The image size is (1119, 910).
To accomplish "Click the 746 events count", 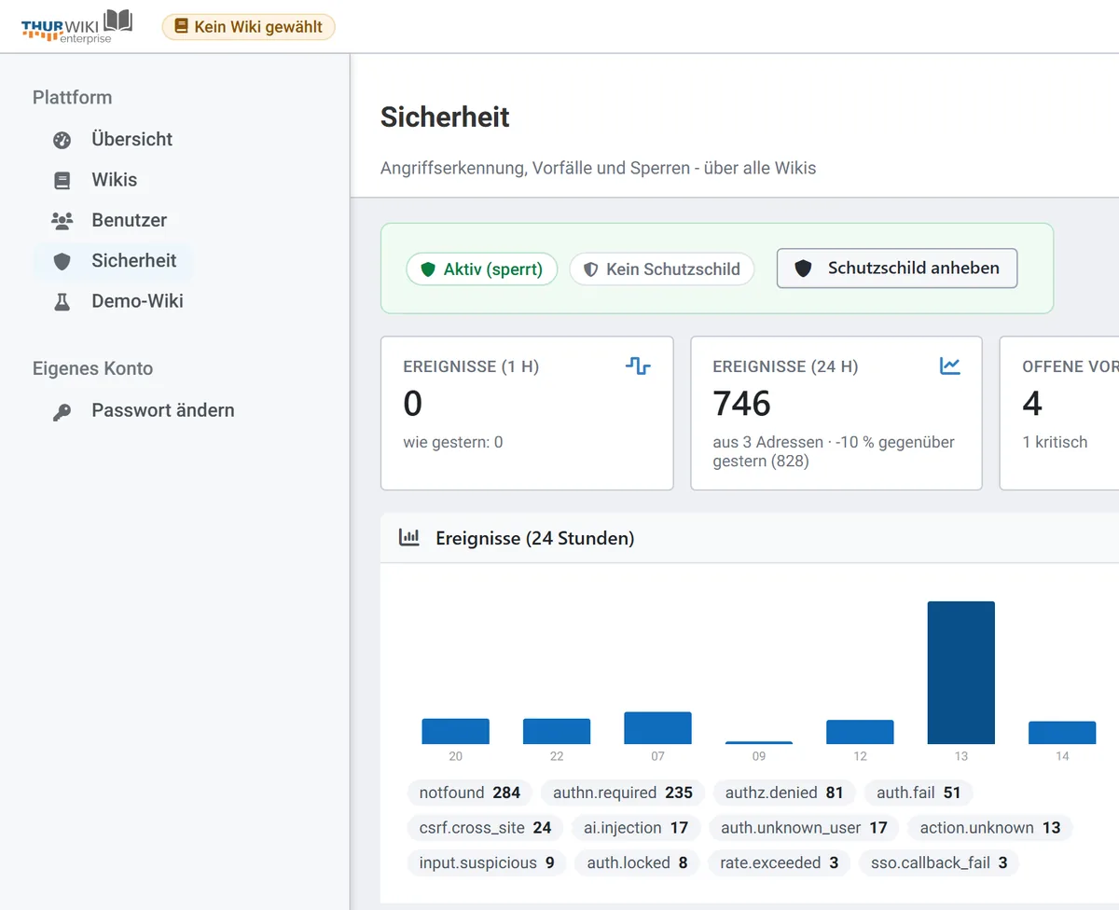I will tap(742, 404).
